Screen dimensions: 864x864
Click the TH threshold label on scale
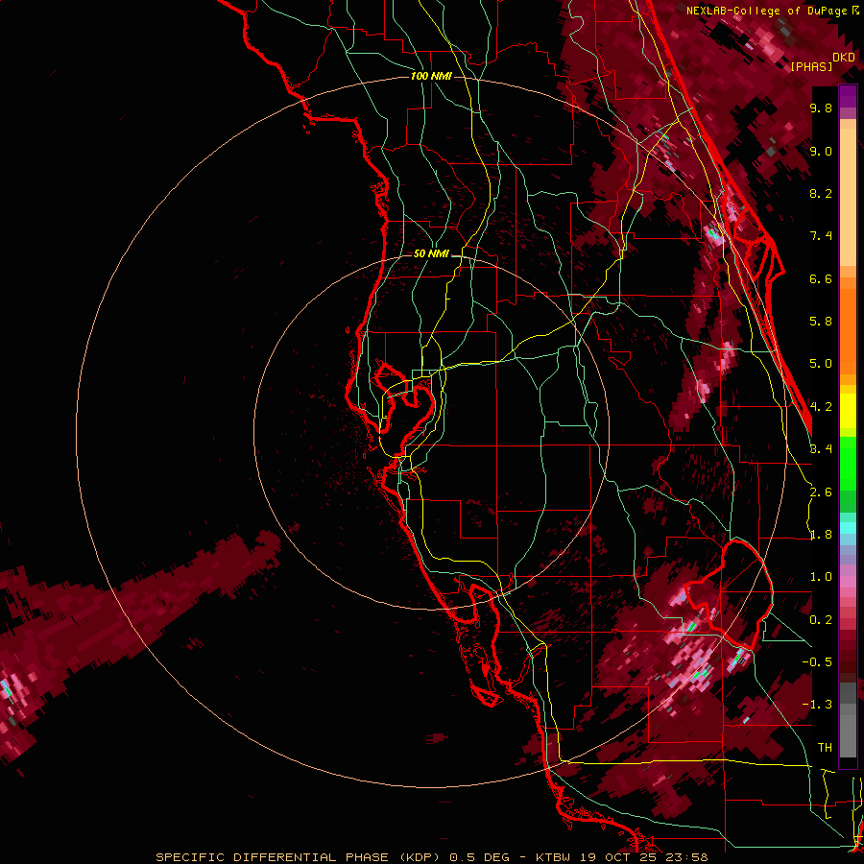pos(825,747)
